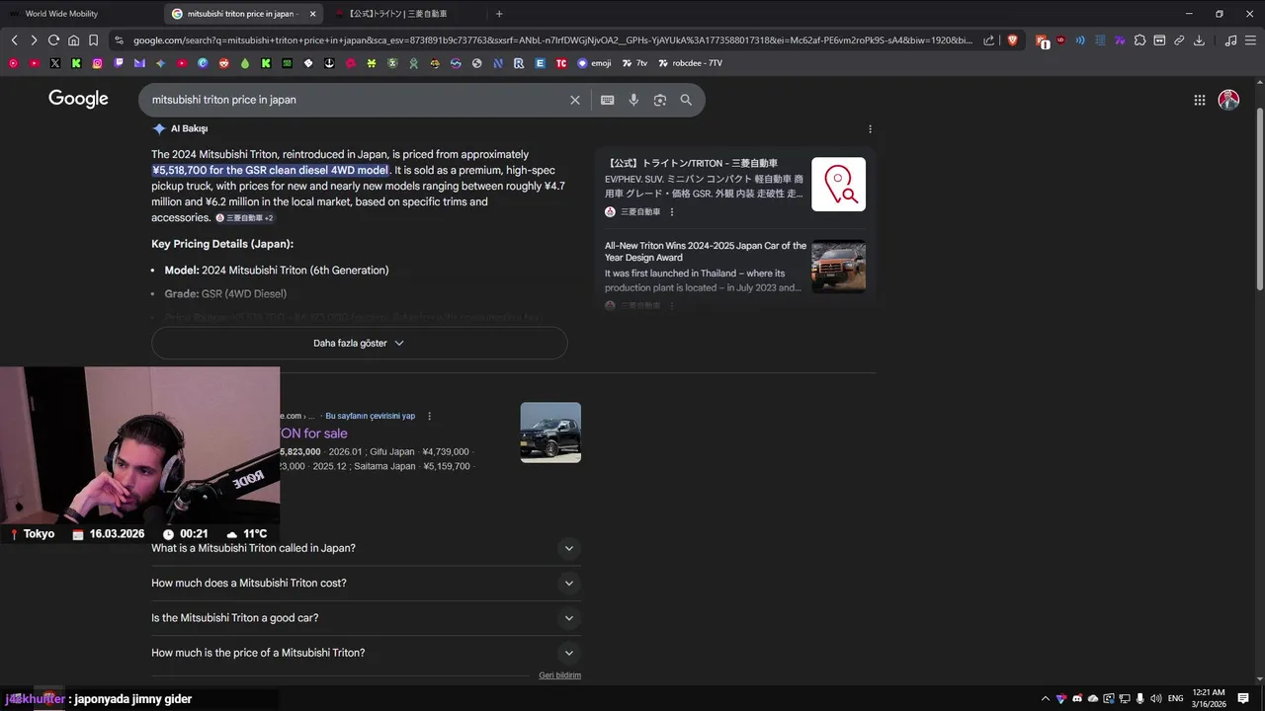The image size is (1265, 711).
Task: Search by image with the Google Lens icon
Action: (659, 100)
